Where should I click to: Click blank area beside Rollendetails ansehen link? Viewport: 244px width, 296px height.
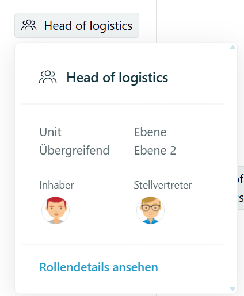(x=192, y=267)
